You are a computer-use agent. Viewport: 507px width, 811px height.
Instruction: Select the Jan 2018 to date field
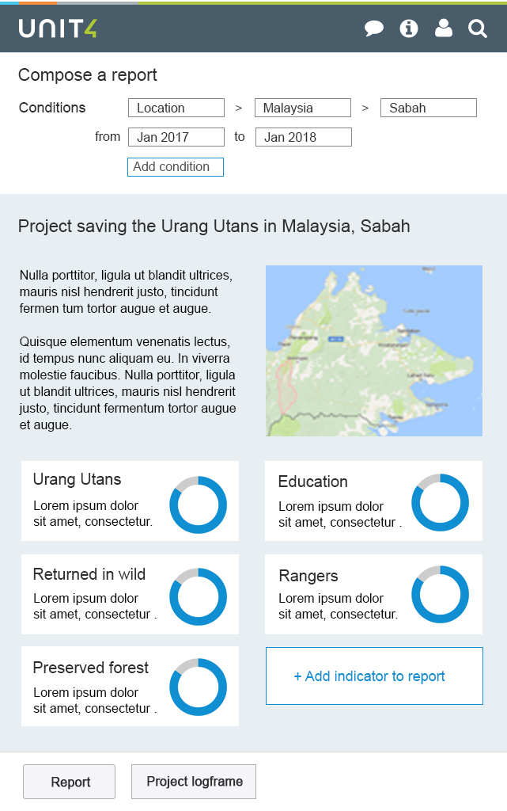click(304, 137)
